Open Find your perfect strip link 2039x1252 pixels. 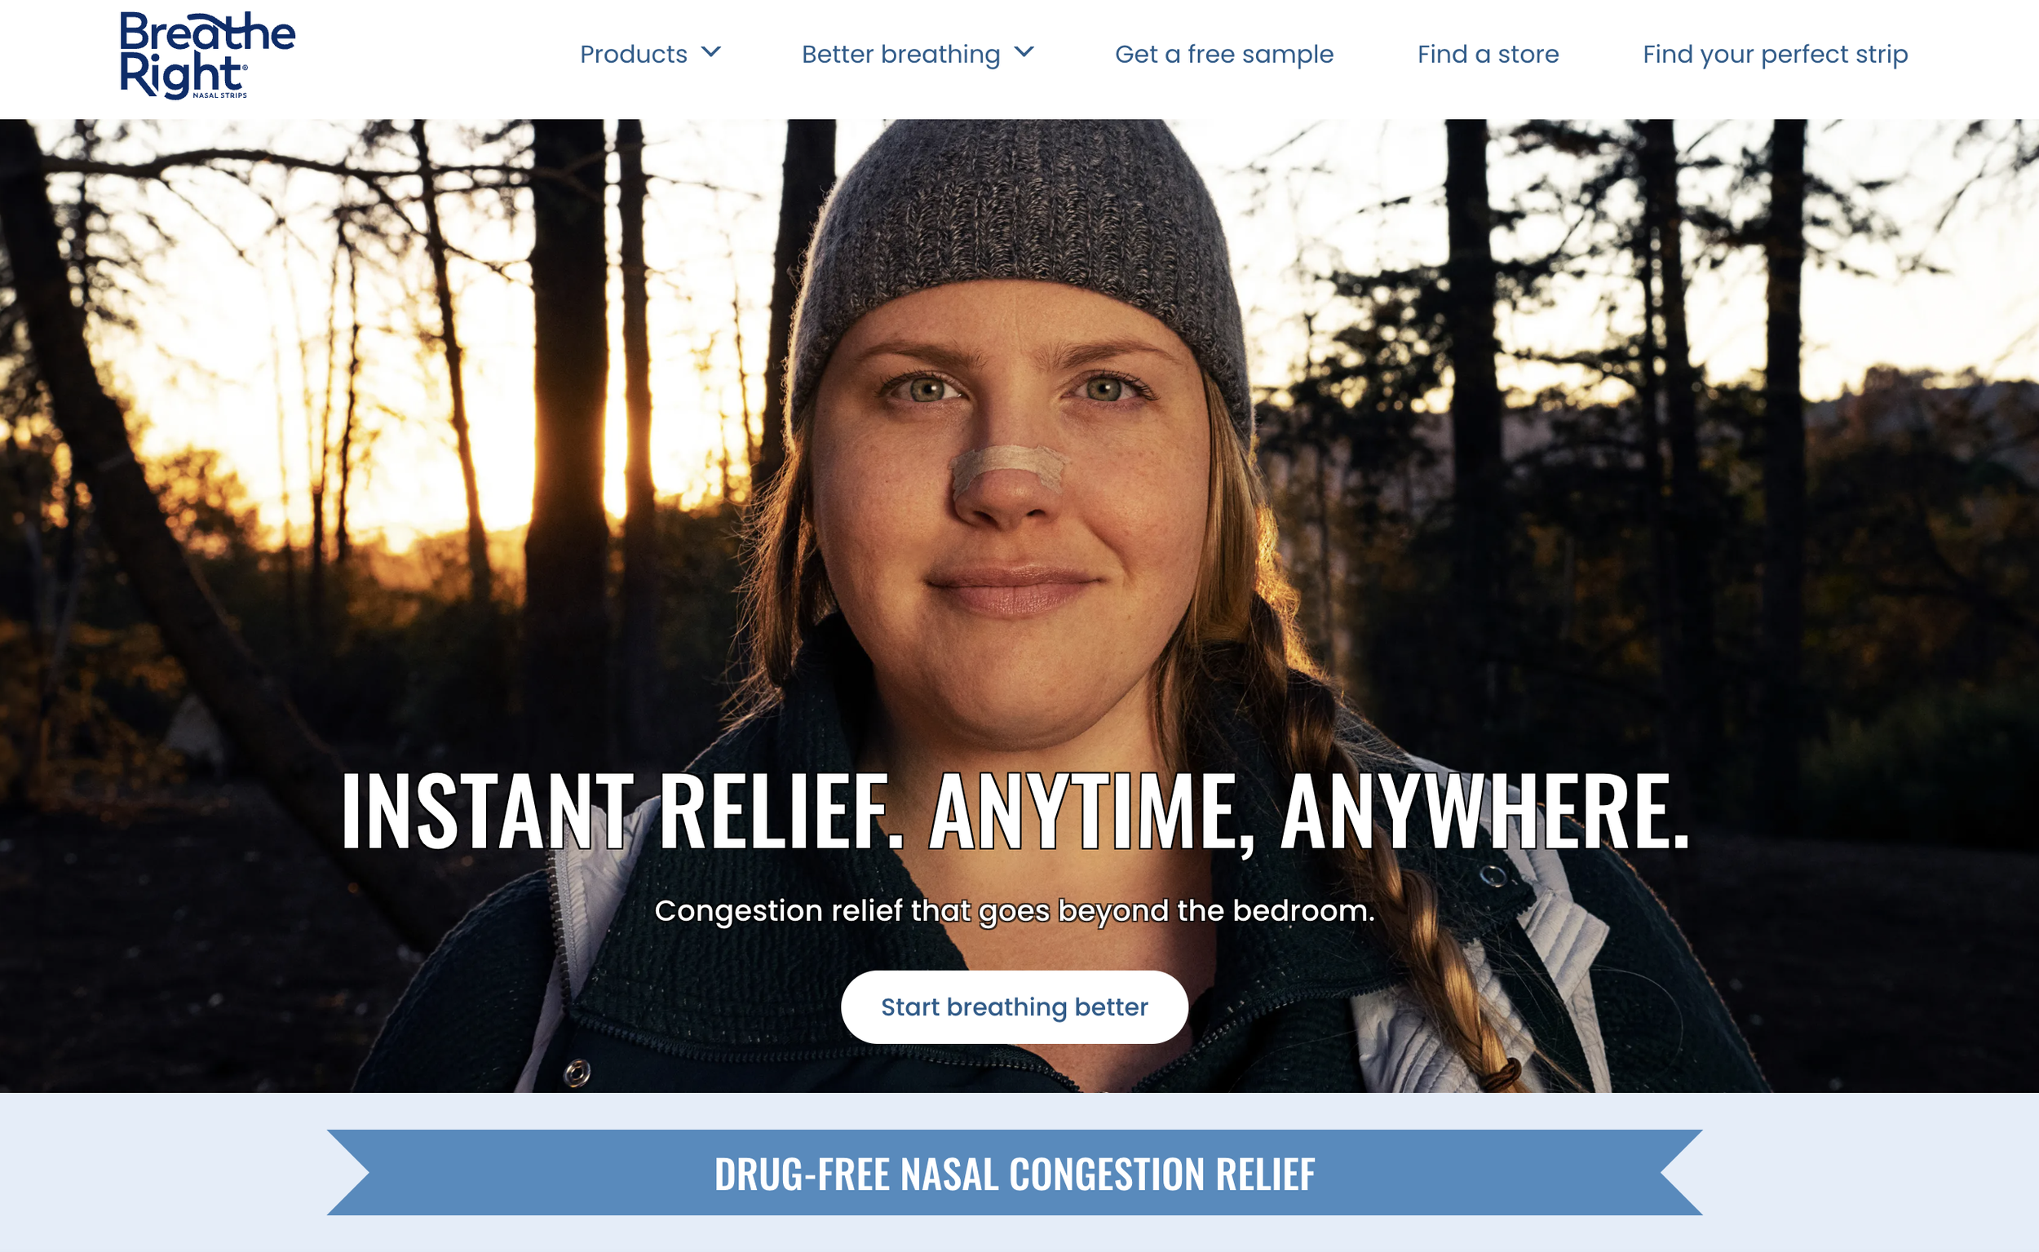(1775, 55)
